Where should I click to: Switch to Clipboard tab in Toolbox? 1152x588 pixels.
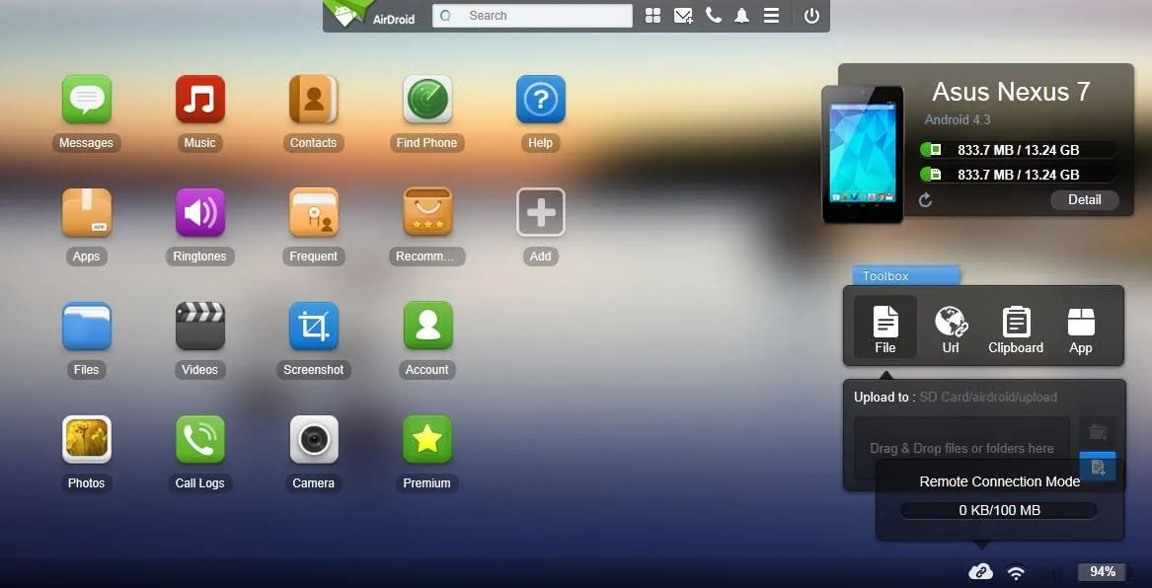(x=1016, y=328)
